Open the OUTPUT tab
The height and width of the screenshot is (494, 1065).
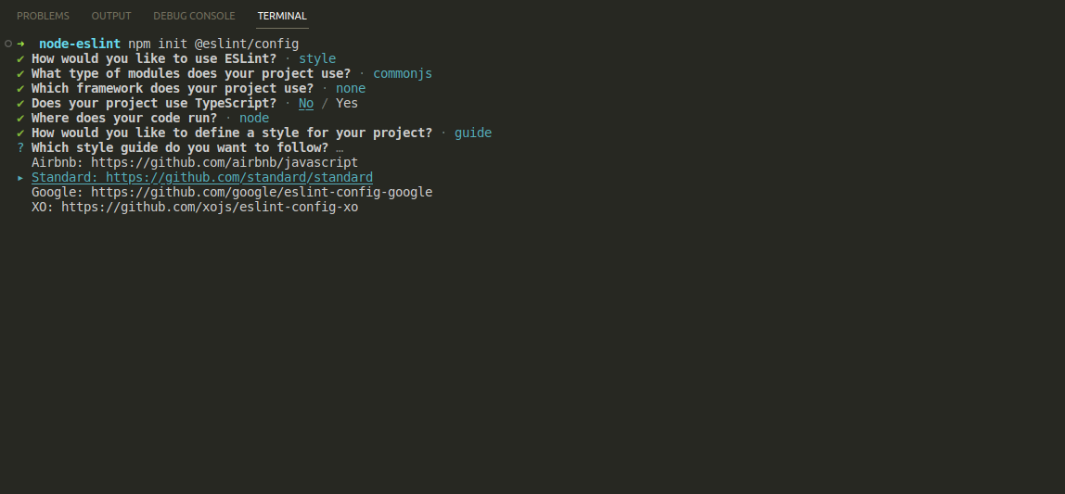pyautogui.click(x=111, y=16)
